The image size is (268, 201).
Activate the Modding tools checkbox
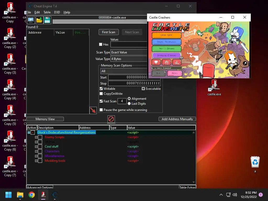(x=40, y=161)
